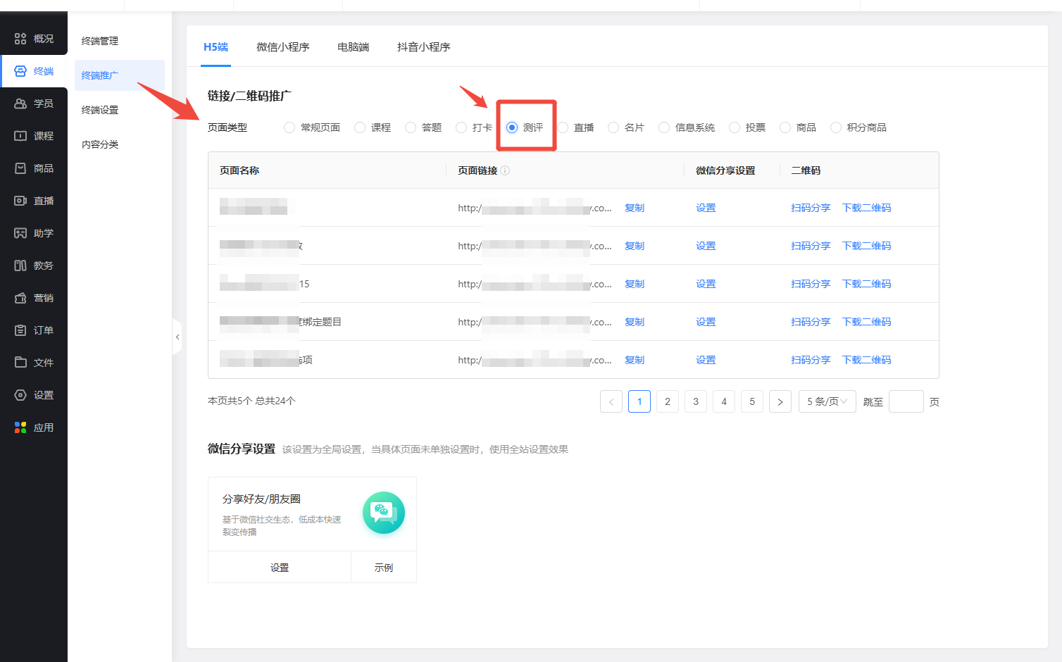Click the 文件 folder sidebar icon
Screen dimensions: 1062x662
coord(20,363)
